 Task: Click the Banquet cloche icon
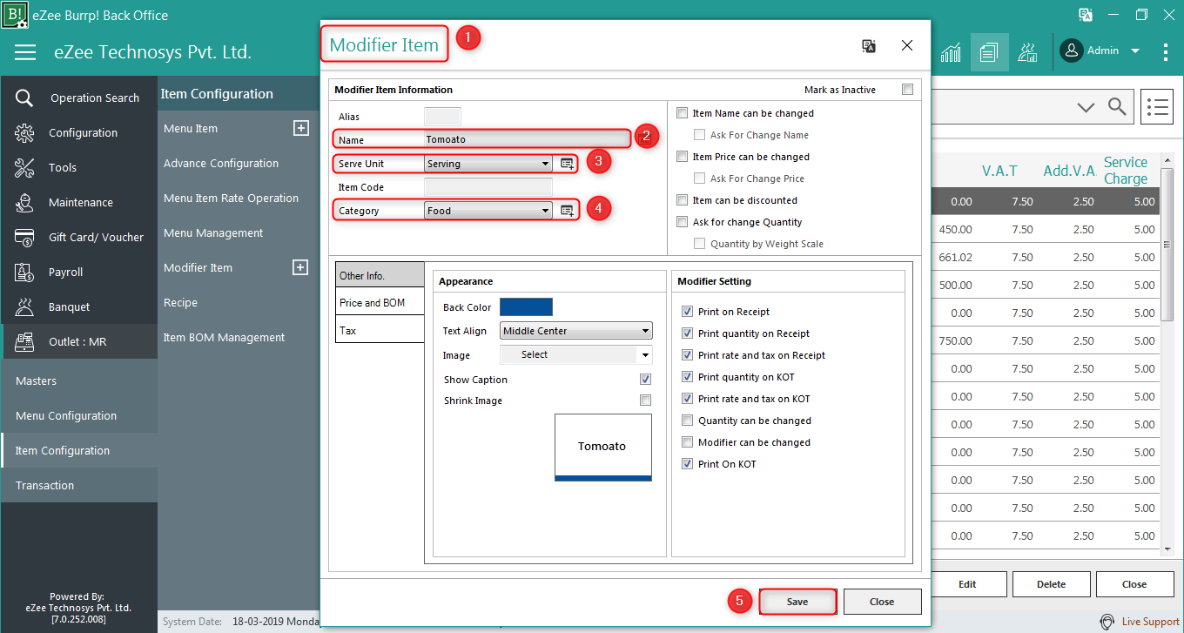point(24,306)
